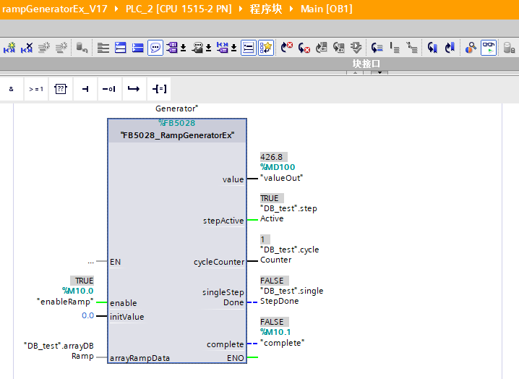
Task: Click the up-arrow icon with red X
Action: [287, 48]
